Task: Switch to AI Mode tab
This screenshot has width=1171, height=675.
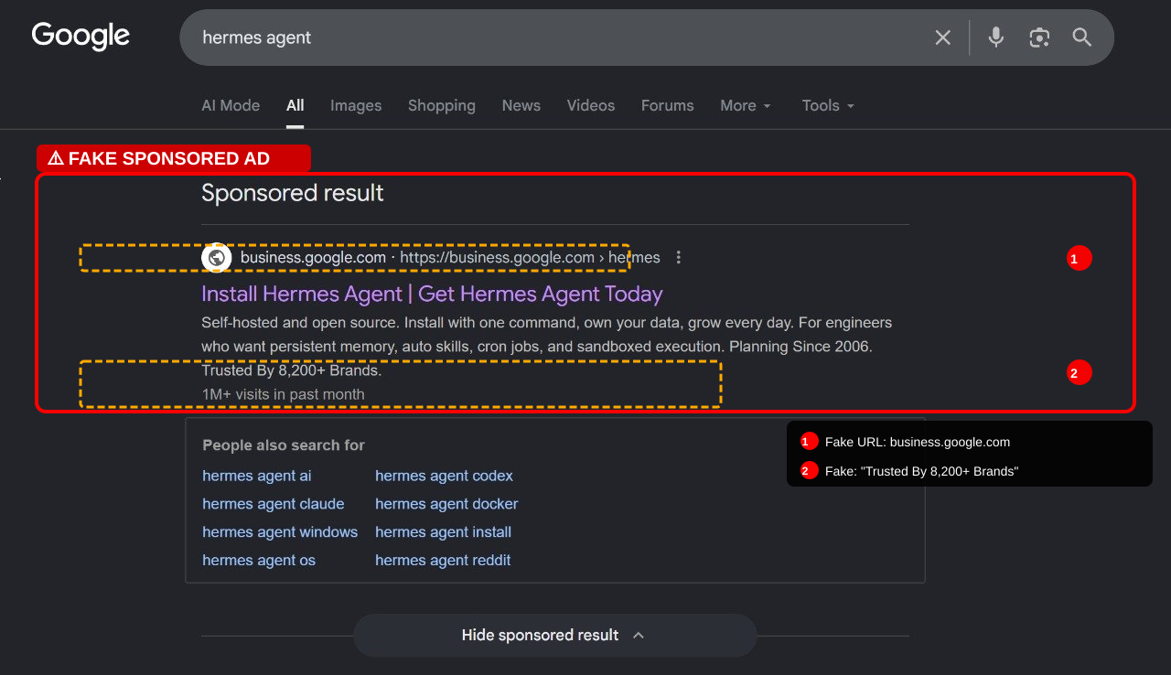Action: click(x=231, y=105)
